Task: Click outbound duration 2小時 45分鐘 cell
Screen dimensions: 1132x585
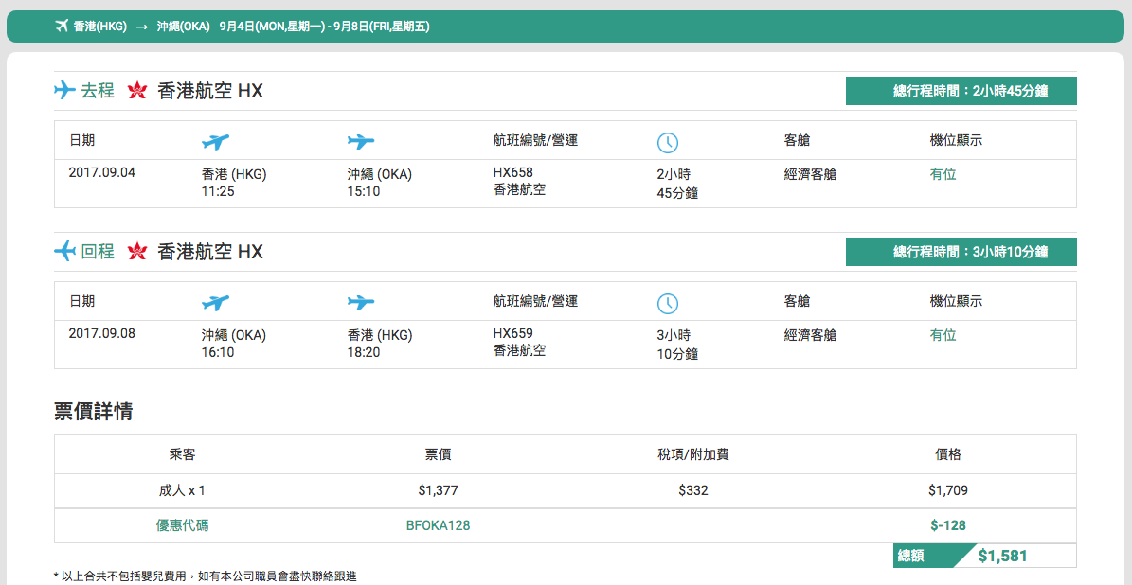Action: 677,184
